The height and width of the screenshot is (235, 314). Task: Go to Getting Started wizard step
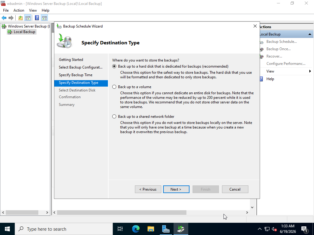71,60
